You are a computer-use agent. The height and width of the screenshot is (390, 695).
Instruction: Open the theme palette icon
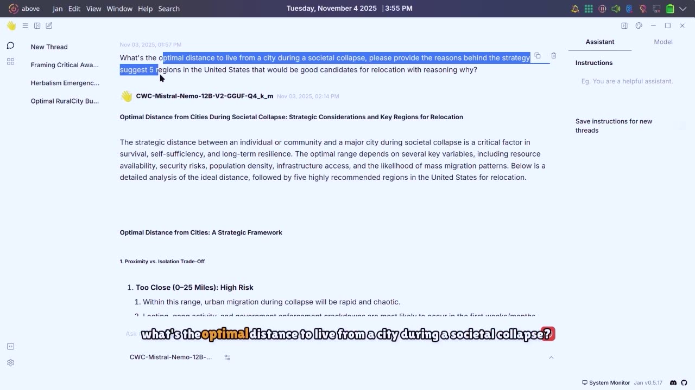(639, 25)
